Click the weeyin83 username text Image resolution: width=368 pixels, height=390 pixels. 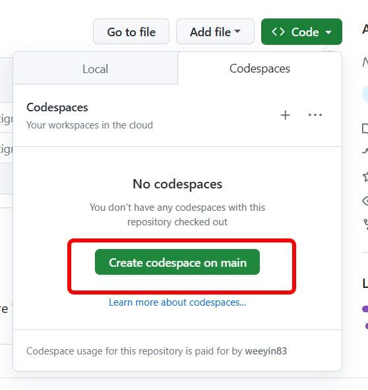(266, 351)
